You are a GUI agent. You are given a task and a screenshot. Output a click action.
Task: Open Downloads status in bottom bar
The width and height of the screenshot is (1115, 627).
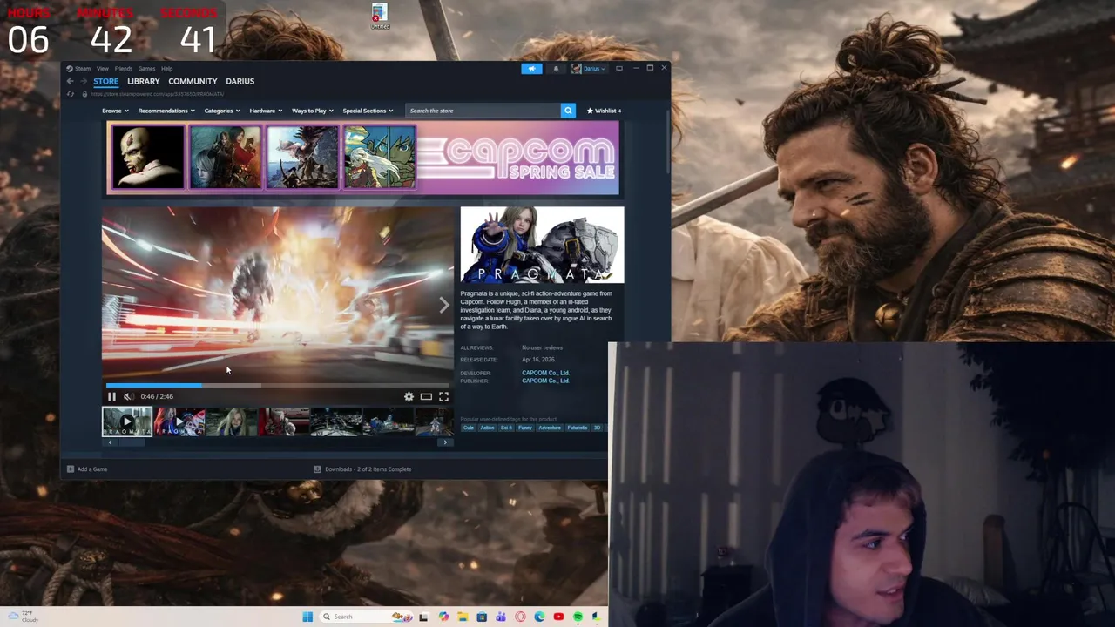pos(362,469)
